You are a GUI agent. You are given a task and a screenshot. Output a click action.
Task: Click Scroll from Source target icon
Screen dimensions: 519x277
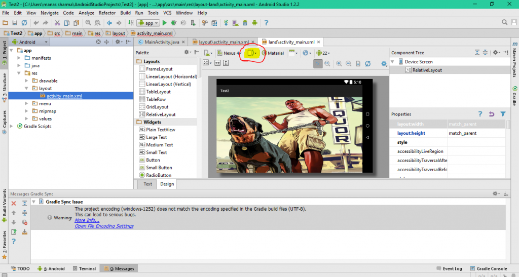(x=98, y=42)
